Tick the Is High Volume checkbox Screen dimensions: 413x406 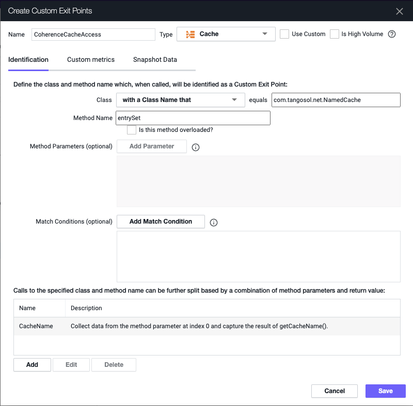coord(334,34)
